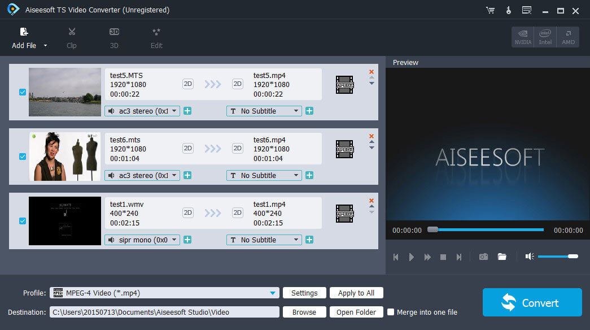590x330 pixels.
Task: Click the Settings button
Action: pyautogui.click(x=304, y=293)
